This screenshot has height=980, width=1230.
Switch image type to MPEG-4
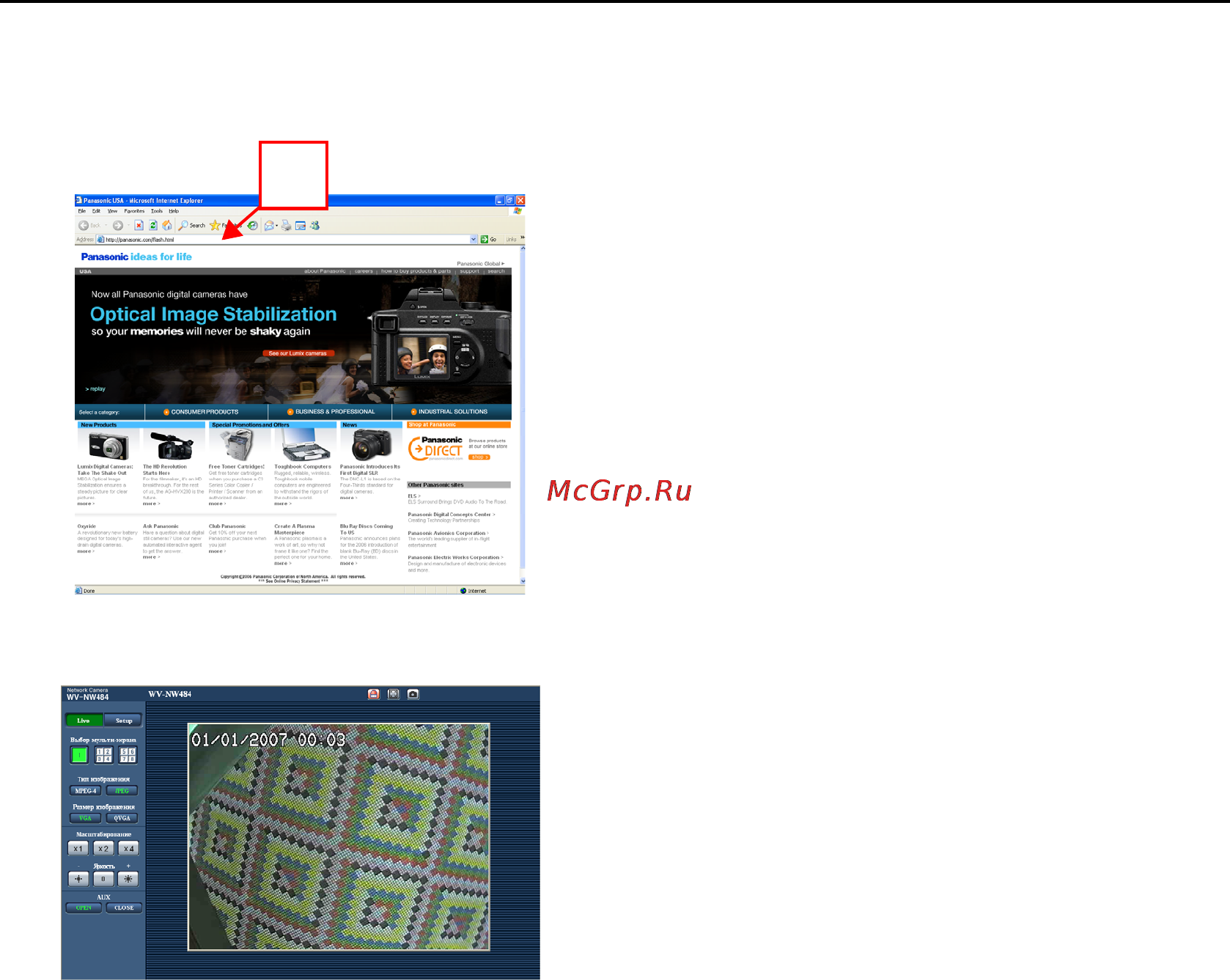pyautogui.click(x=85, y=791)
